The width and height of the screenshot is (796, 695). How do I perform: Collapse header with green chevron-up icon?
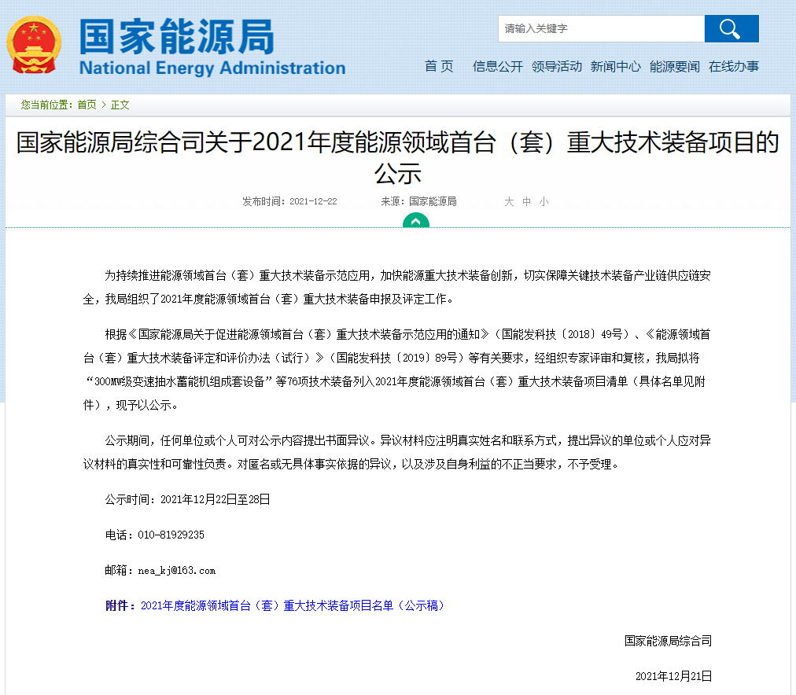point(415,221)
